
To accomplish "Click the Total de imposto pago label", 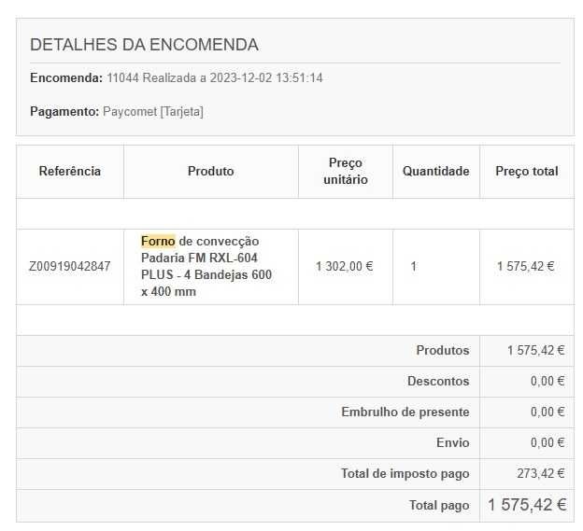I will [x=405, y=474].
